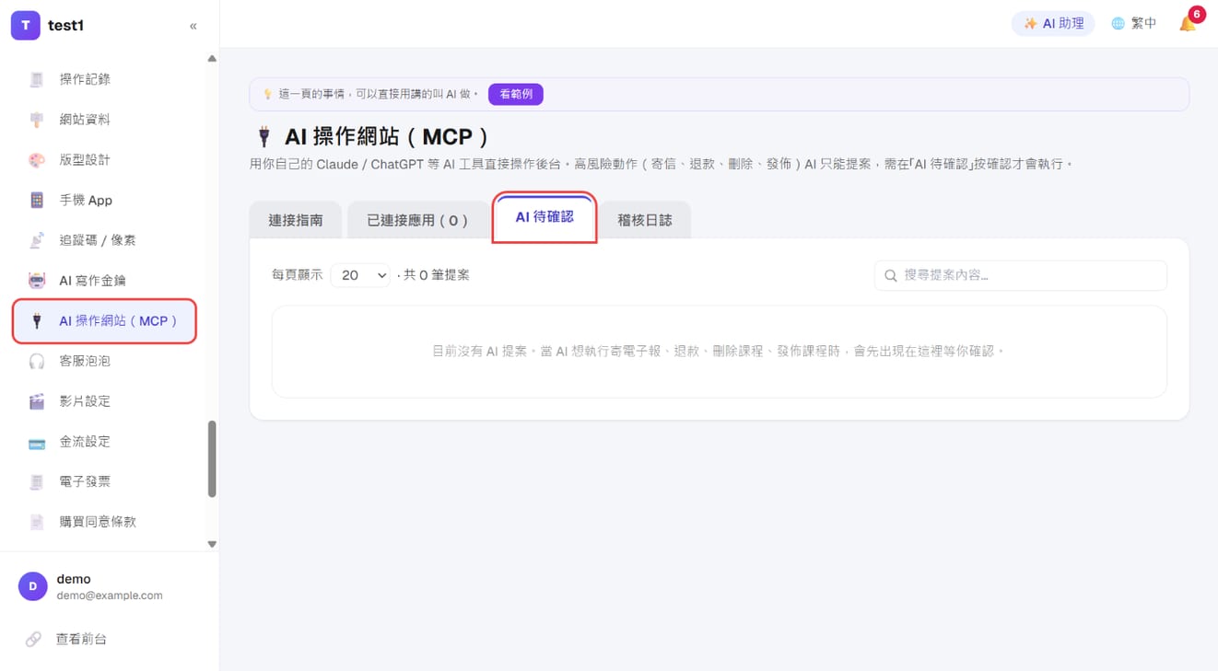
Task: Click the test1 workspace name
Action: (x=66, y=26)
